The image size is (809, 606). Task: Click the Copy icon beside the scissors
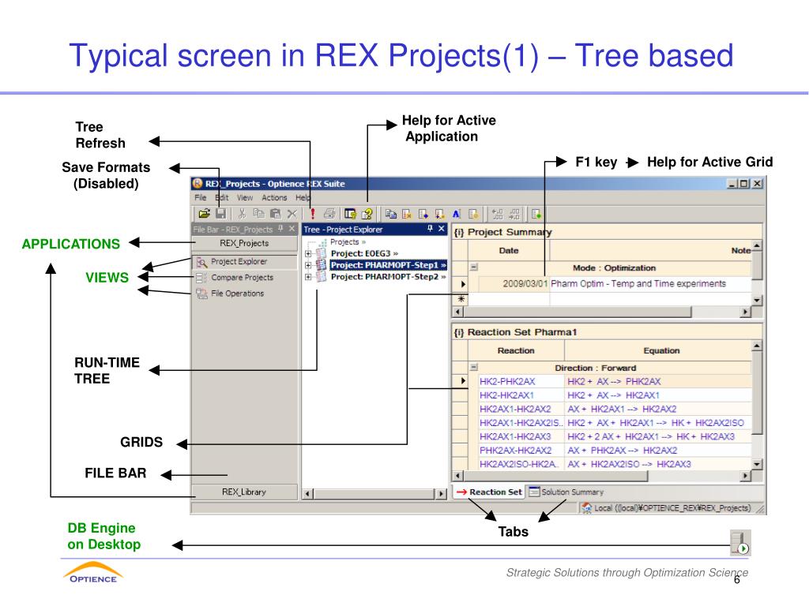258,213
